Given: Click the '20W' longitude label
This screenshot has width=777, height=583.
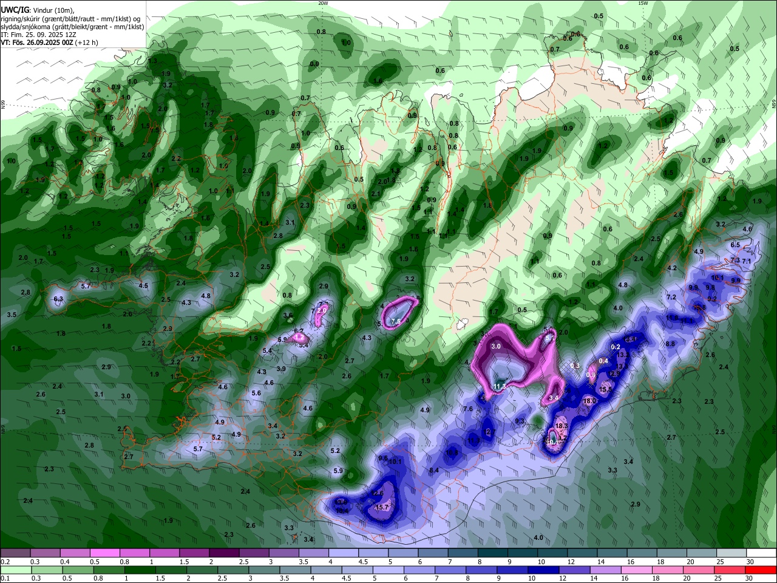Looking at the screenshot, I should pos(323,3).
